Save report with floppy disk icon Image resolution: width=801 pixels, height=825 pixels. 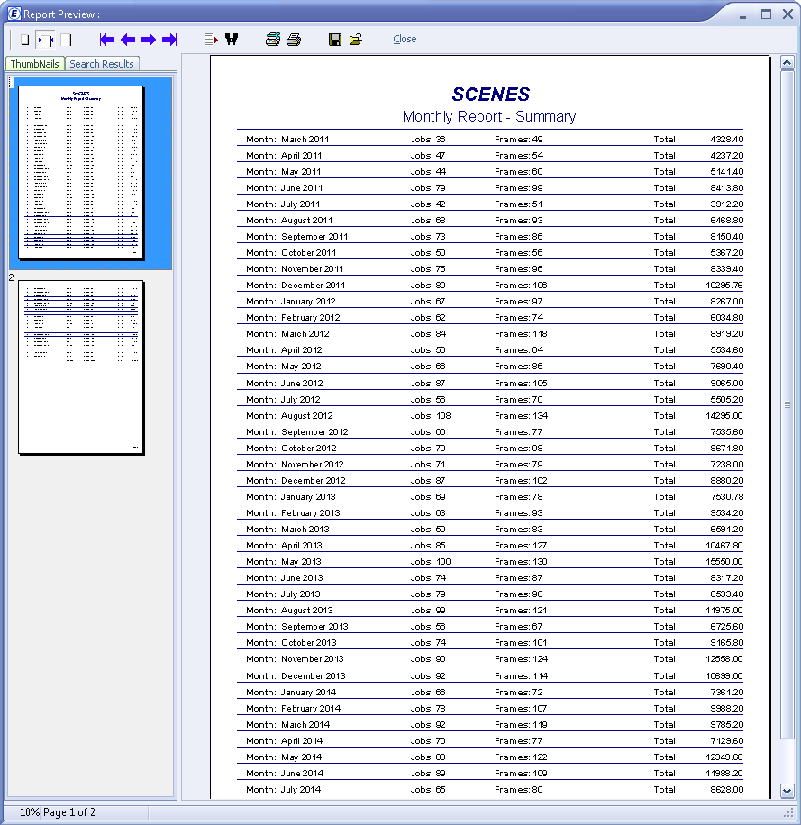335,40
